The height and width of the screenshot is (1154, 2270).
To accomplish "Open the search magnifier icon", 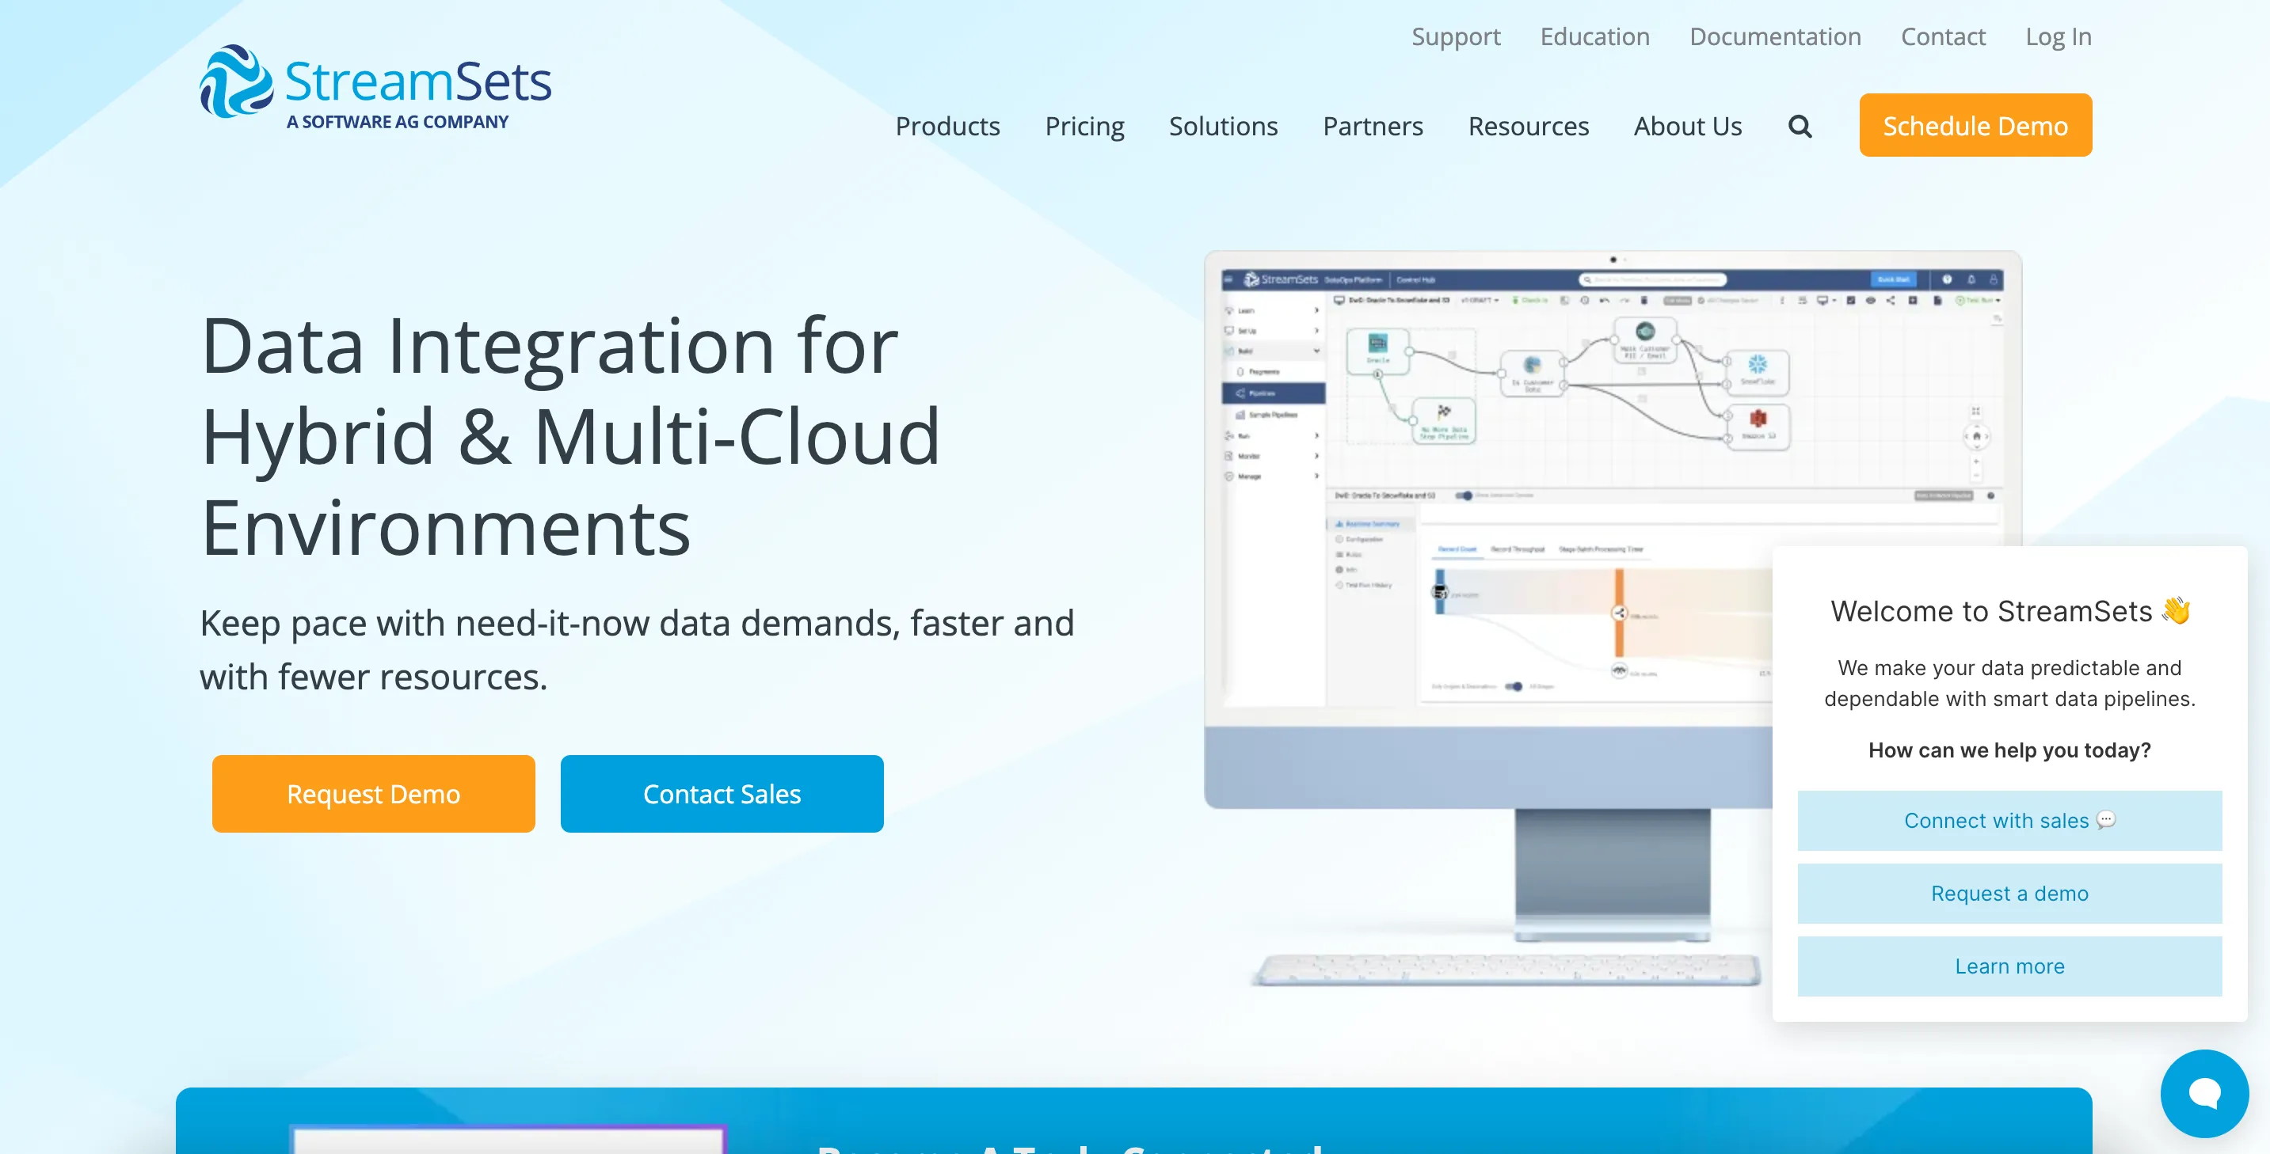I will click(1800, 126).
